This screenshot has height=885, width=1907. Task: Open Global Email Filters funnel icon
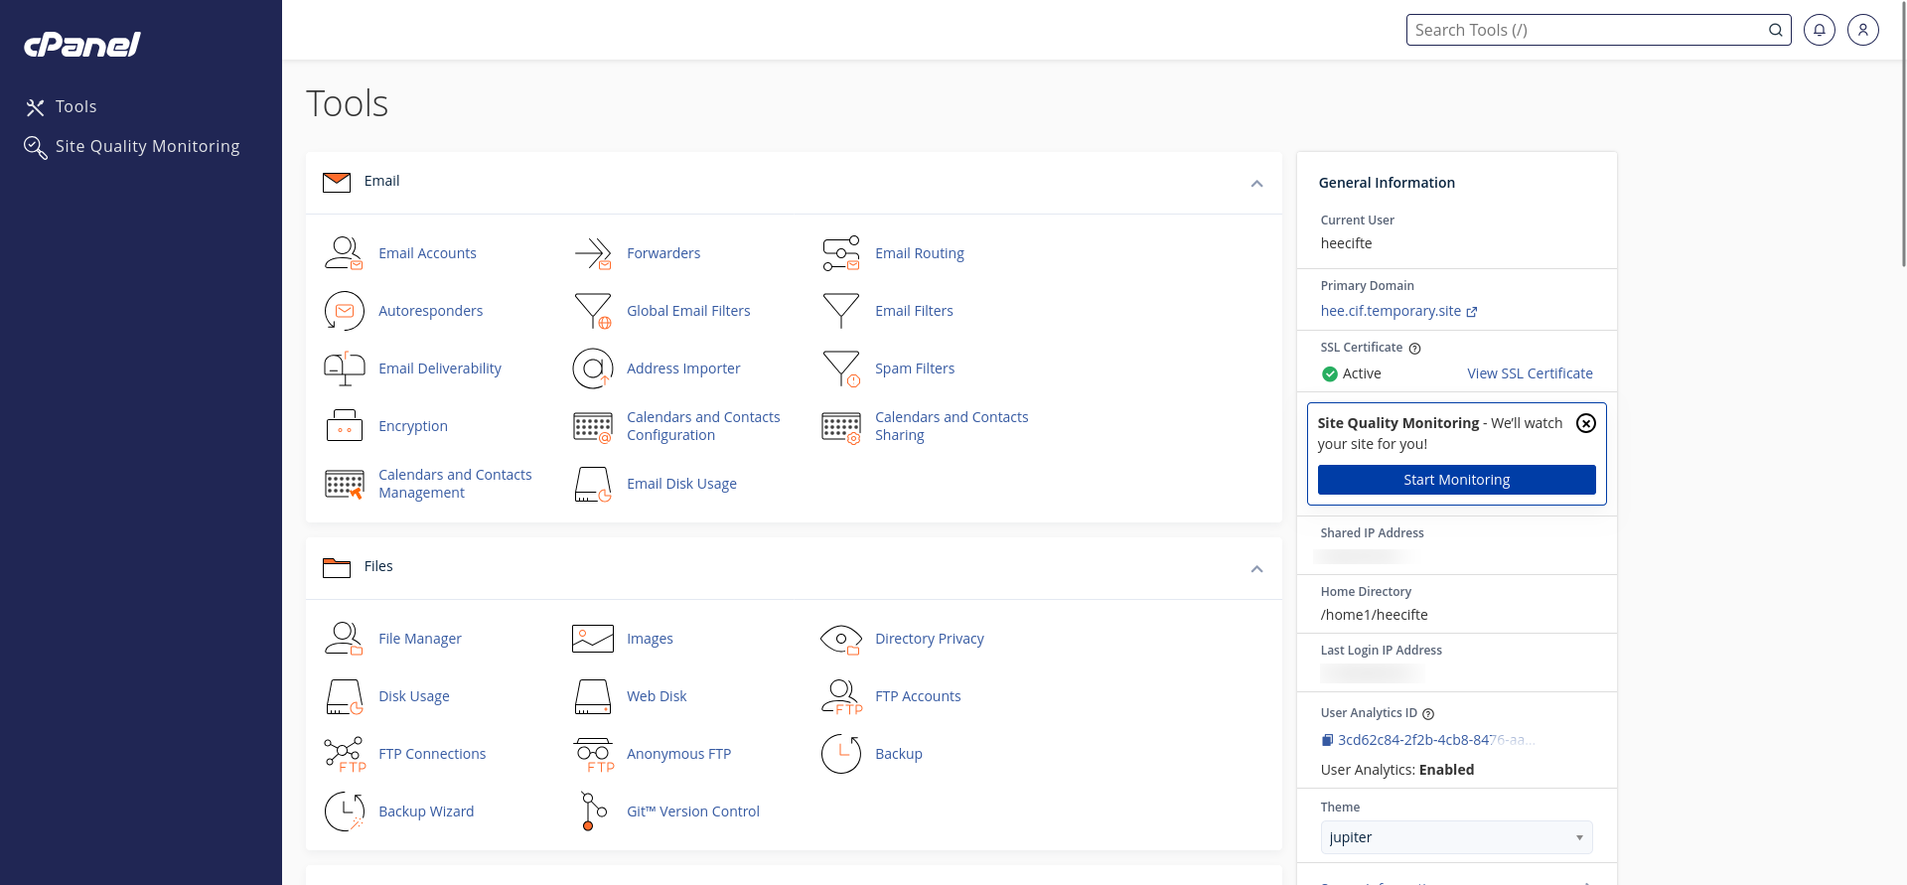click(x=593, y=311)
